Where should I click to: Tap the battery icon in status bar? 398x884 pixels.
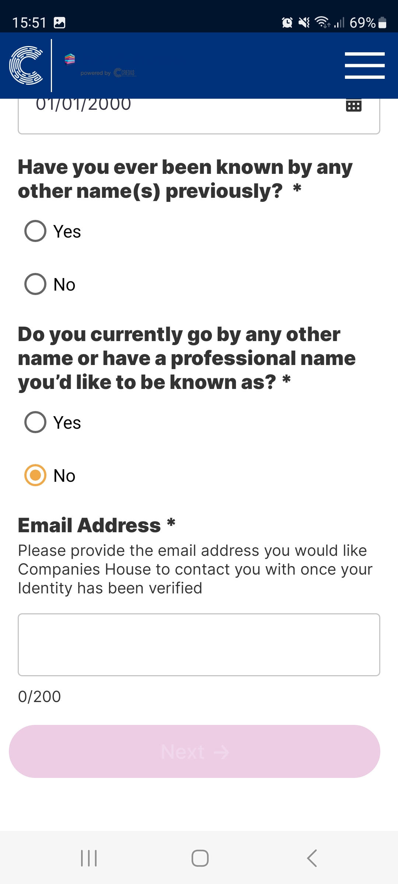[x=383, y=23]
